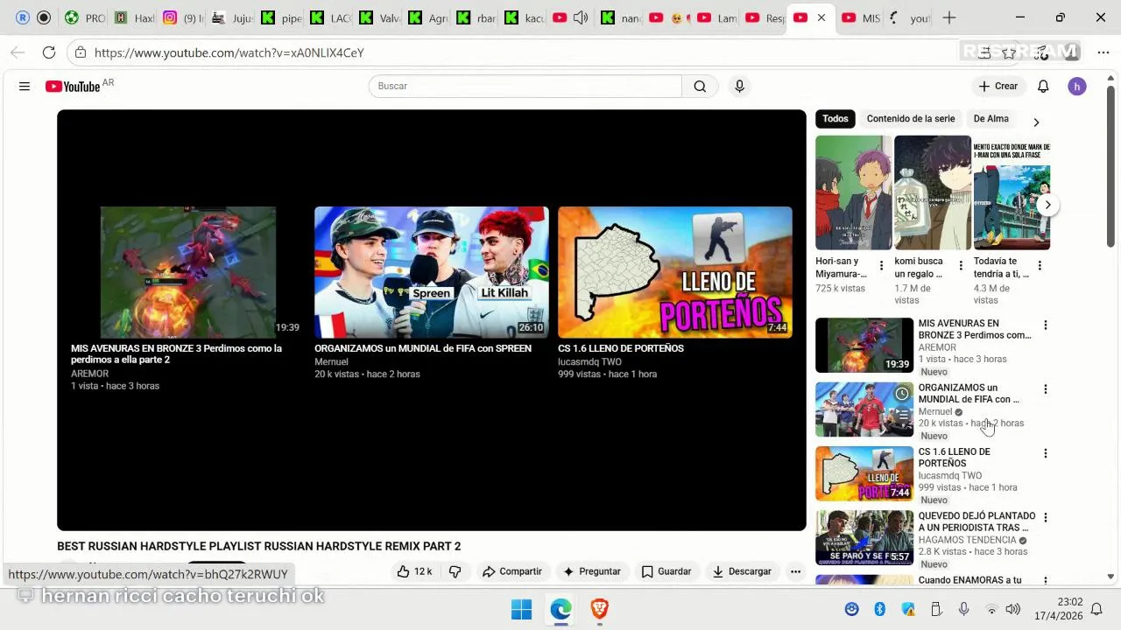Add ORGANIZAMOS un MUNDIAL video to Watch Later clock
This screenshot has height=630, width=1121.
click(901, 394)
